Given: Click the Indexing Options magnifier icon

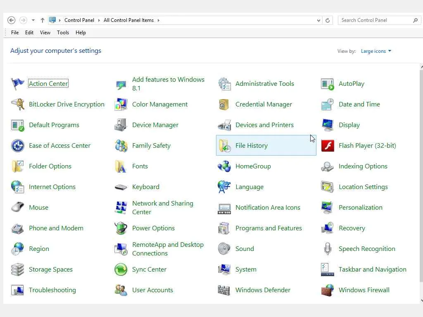Looking at the screenshot, I should point(328,166).
